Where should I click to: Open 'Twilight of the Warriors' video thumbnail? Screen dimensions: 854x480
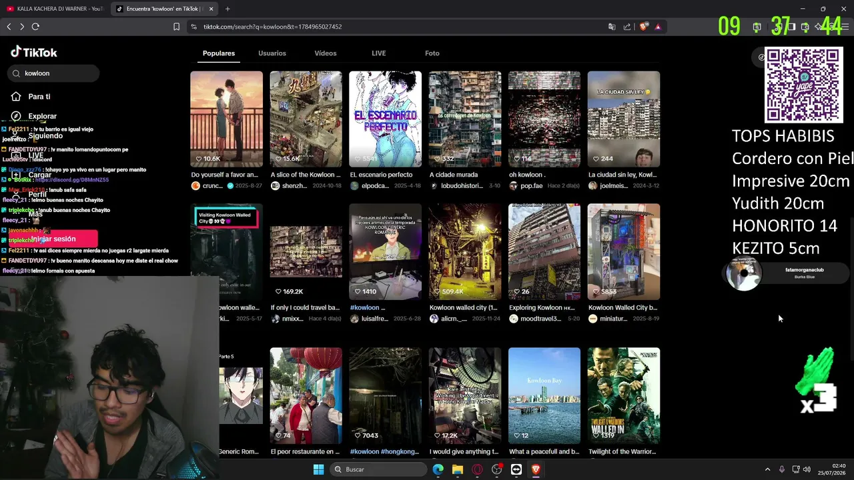[624, 395]
